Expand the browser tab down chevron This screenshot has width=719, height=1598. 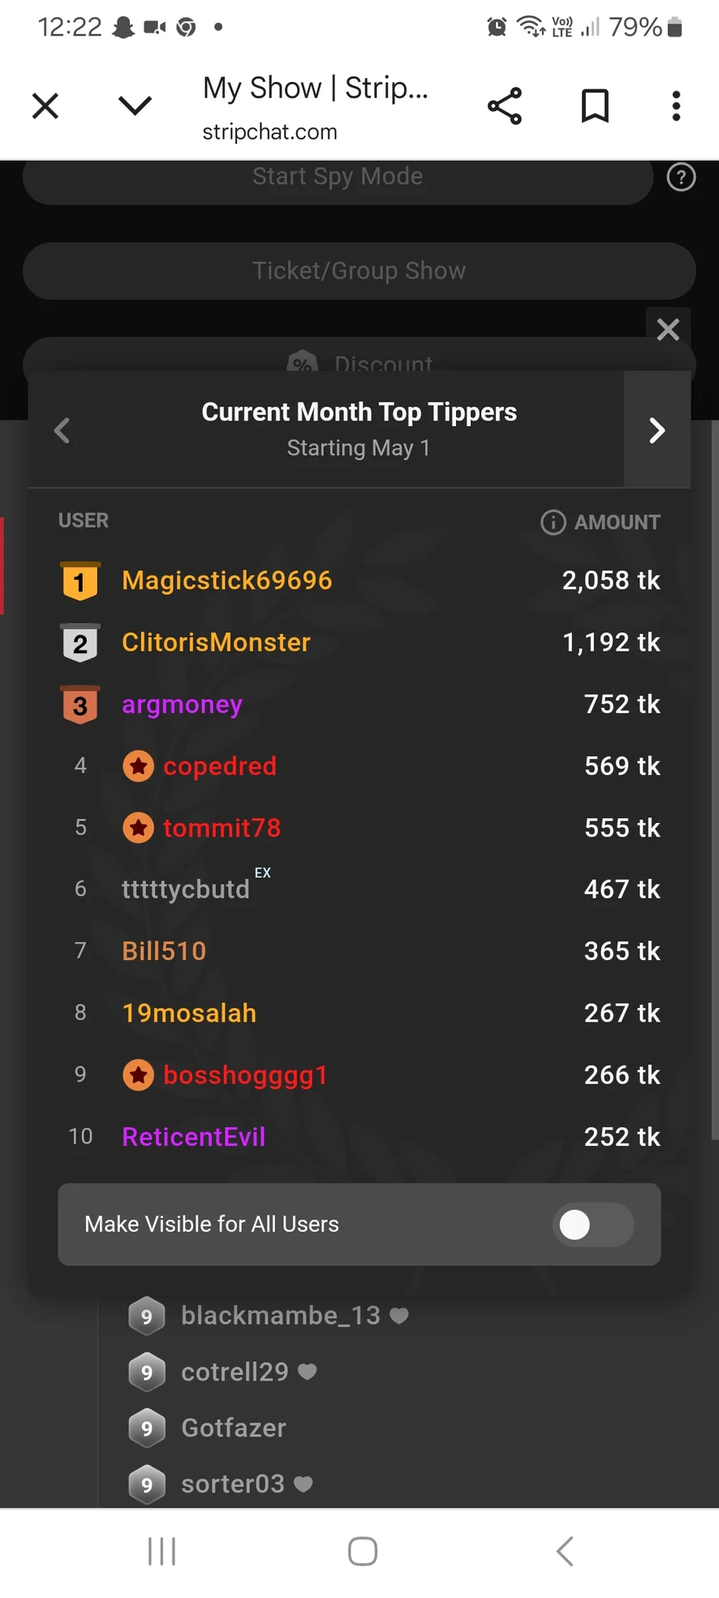135,106
